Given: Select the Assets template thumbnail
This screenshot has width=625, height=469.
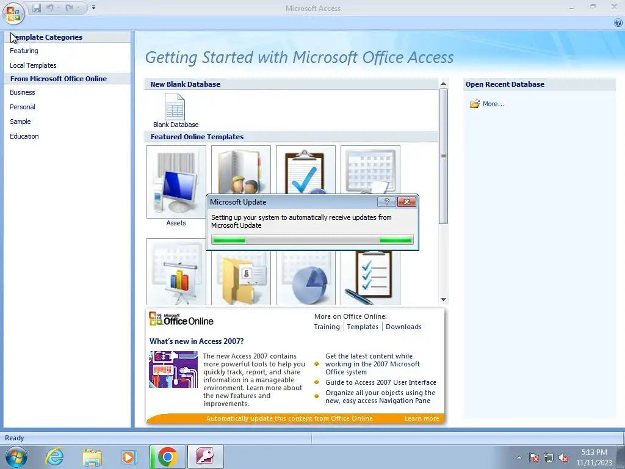Looking at the screenshot, I should tap(176, 181).
